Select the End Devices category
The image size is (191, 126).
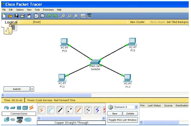pyautogui.click(x=6, y=120)
